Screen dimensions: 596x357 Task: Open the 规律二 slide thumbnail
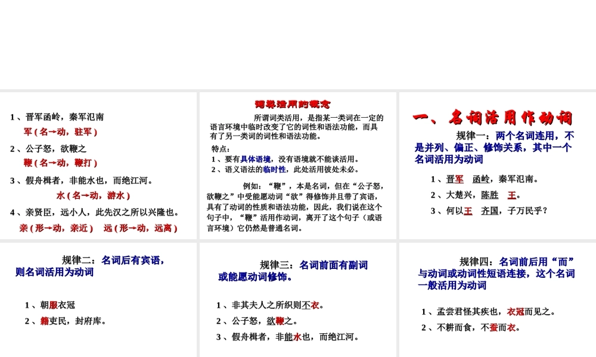click(x=98, y=300)
